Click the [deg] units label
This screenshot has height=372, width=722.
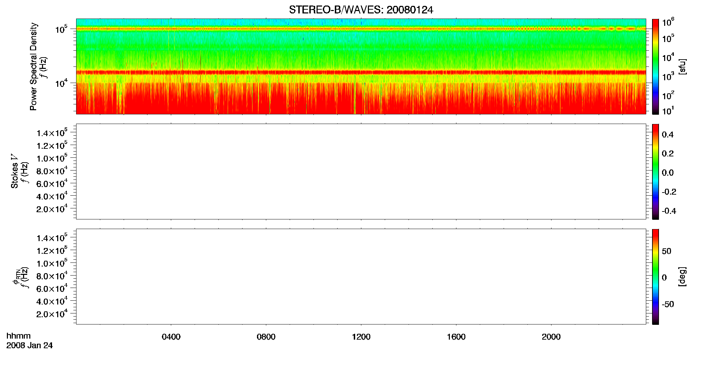(x=682, y=277)
